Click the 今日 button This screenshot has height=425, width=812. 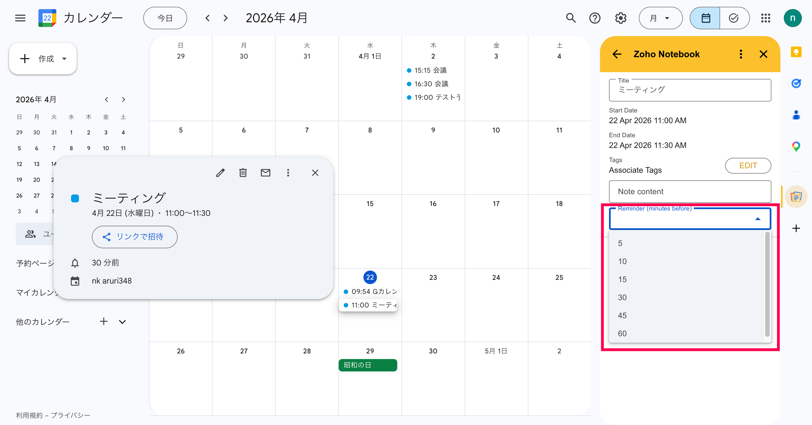(x=165, y=18)
